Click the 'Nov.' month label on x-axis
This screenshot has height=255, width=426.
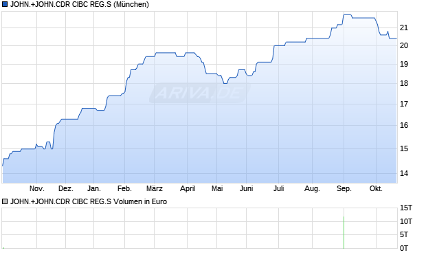(x=37, y=188)
